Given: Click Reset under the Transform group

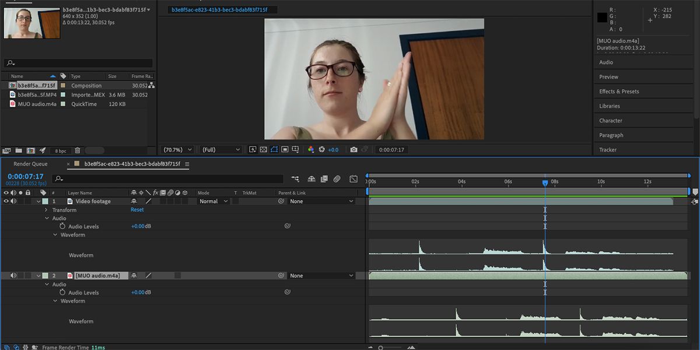Looking at the screenshot, I should [136, 209].
